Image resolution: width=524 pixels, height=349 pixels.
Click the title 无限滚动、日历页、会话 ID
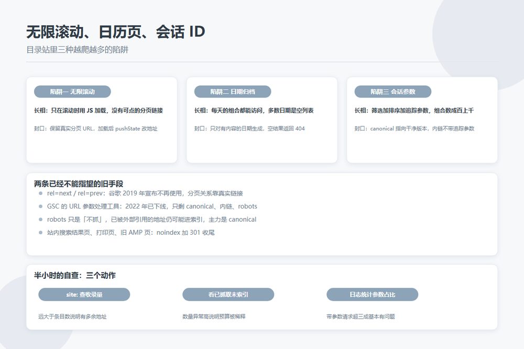click(116, 32)
